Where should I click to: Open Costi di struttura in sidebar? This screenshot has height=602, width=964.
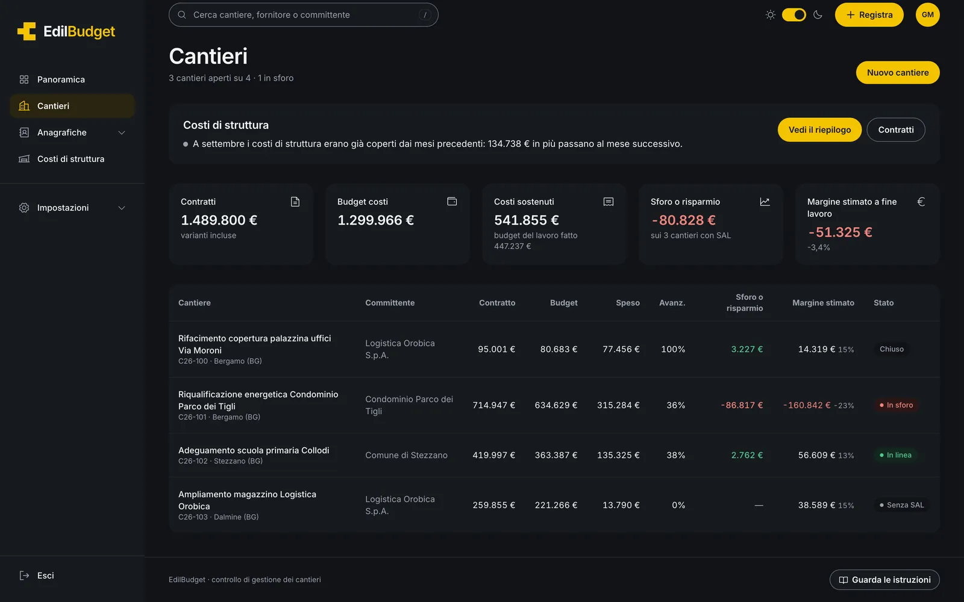[x=72, y=159]
